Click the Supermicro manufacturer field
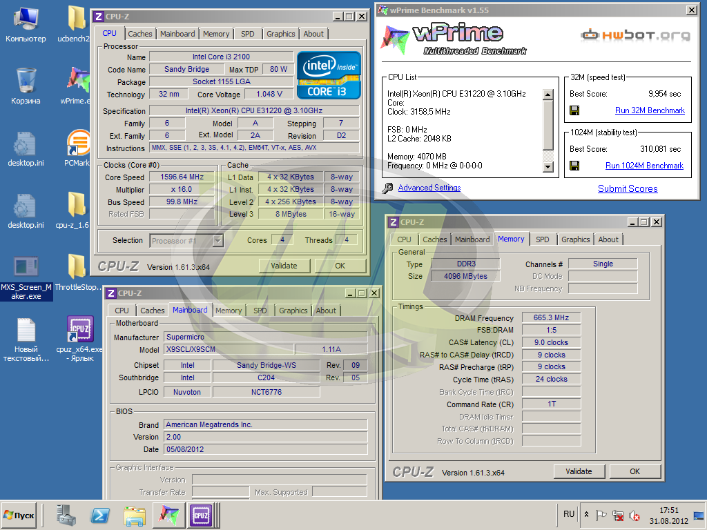This screenshot has width=707, height=530. pyautogui.click(x=266, y=337)
